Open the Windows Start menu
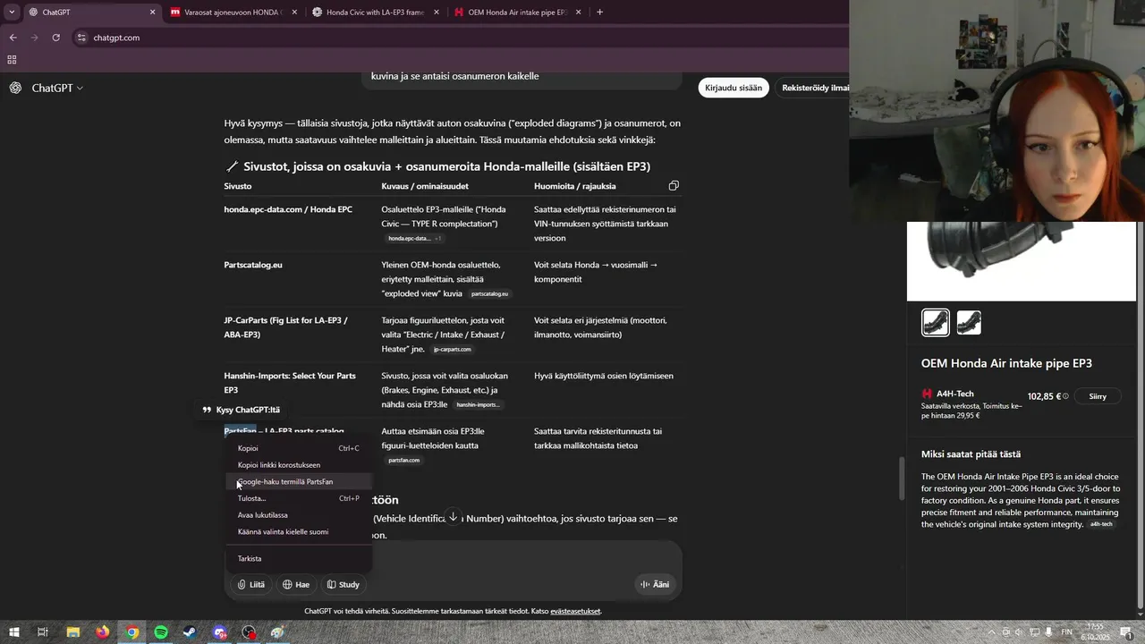The image size is (1145, 644). [13, 632]
